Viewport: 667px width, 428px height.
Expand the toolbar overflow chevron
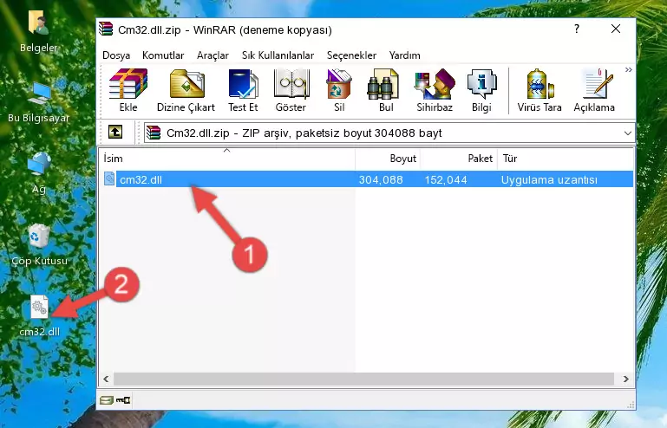(x=628, y=70)
